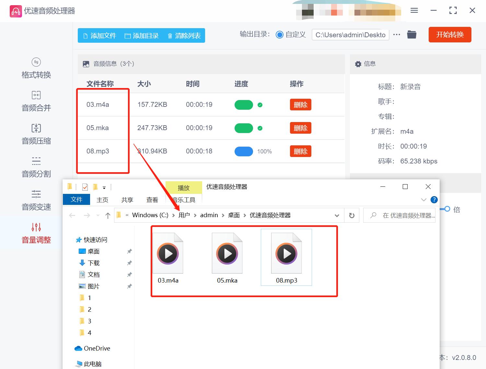The width and height of the screenshot is (486, 369).
Task: Click the ellipsis next to output path
Action: coord(397,34)
